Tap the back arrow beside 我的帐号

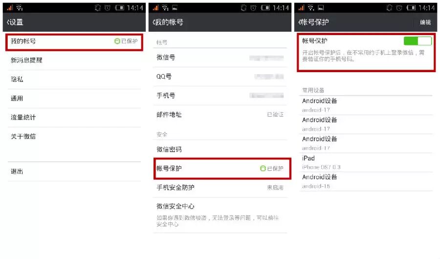tap(154, 22)
